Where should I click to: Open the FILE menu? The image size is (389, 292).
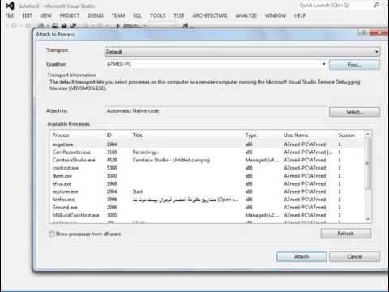click(x=10, y=15)
